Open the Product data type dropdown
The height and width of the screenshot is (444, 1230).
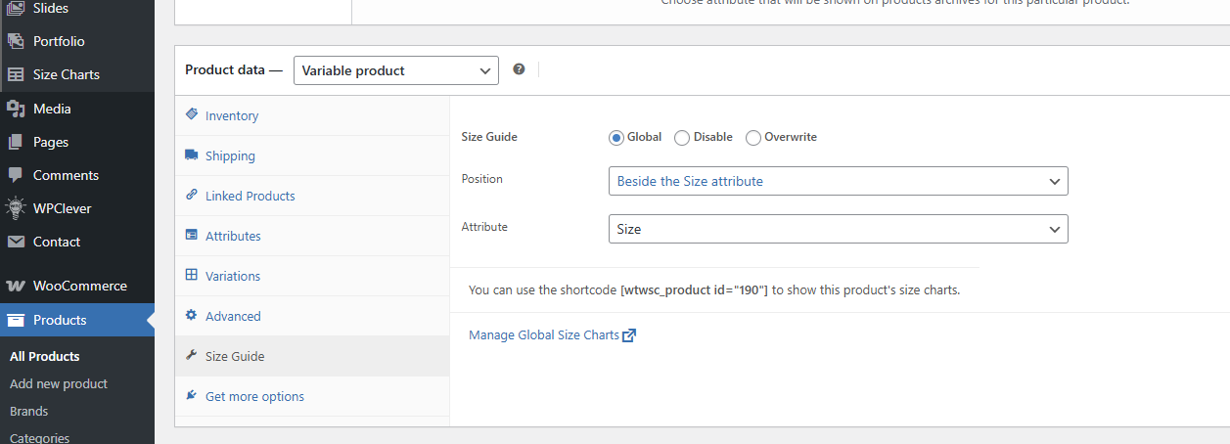(x=395, y=70)
